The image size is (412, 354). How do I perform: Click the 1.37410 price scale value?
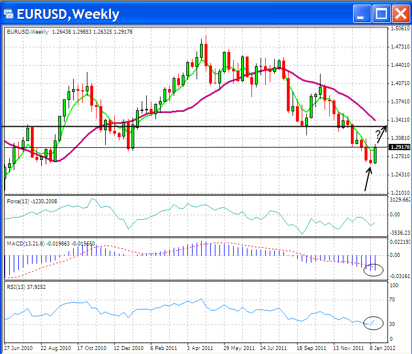tap(400, 102)
